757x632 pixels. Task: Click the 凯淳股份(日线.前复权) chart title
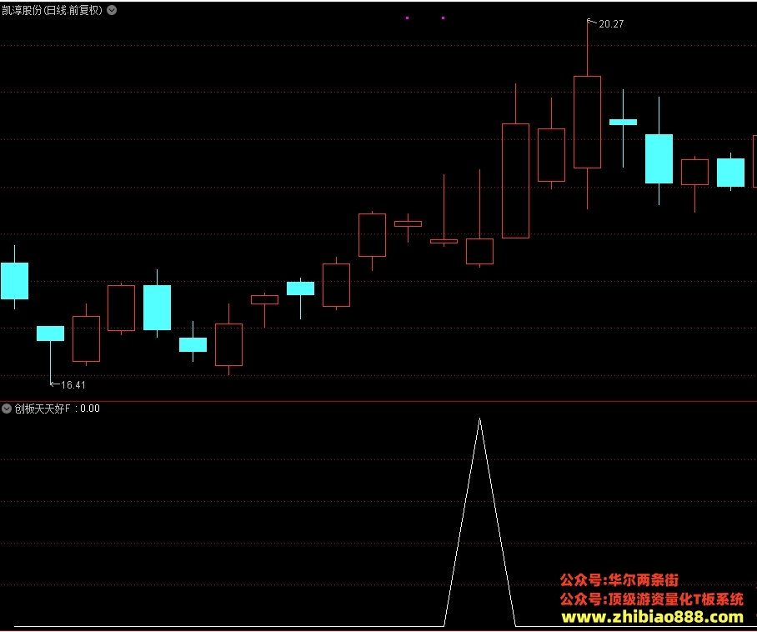point(53,10)
